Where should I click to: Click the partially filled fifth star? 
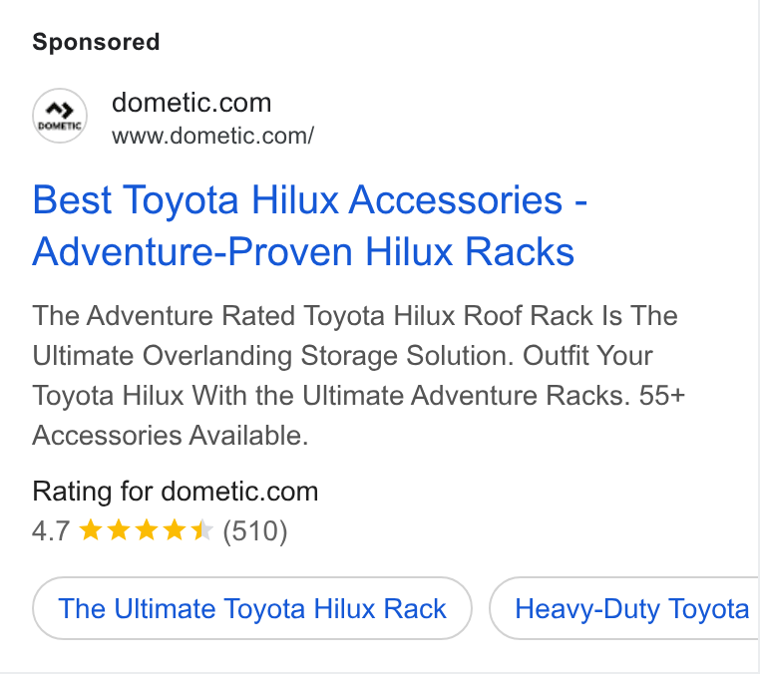pos(202,529)
